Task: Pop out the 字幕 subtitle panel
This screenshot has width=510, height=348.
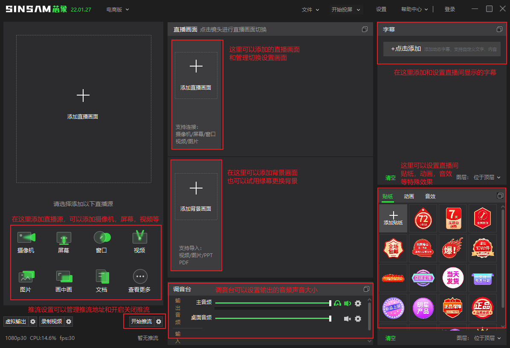Action: point(499,29)
